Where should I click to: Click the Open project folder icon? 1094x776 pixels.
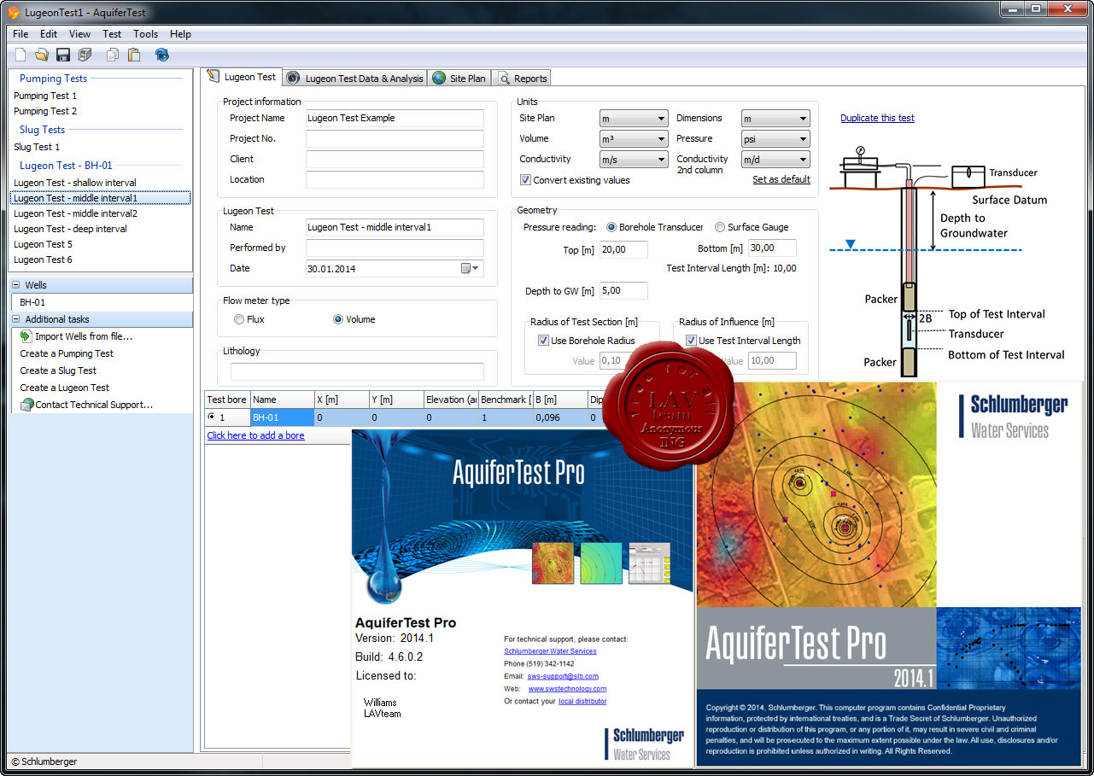pyautogui.click(x=42, y=55)
